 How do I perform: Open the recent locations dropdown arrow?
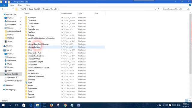[10, 9]
